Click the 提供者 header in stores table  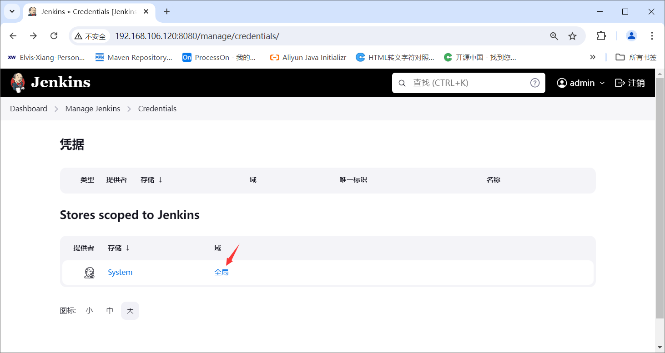(84, 248)
